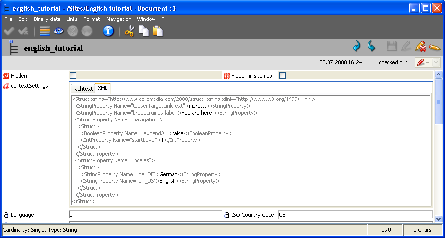Click the de_DE German StringProperty line
Image resolution: width=445 pixels, height=238 pixels.
point(151,174)
